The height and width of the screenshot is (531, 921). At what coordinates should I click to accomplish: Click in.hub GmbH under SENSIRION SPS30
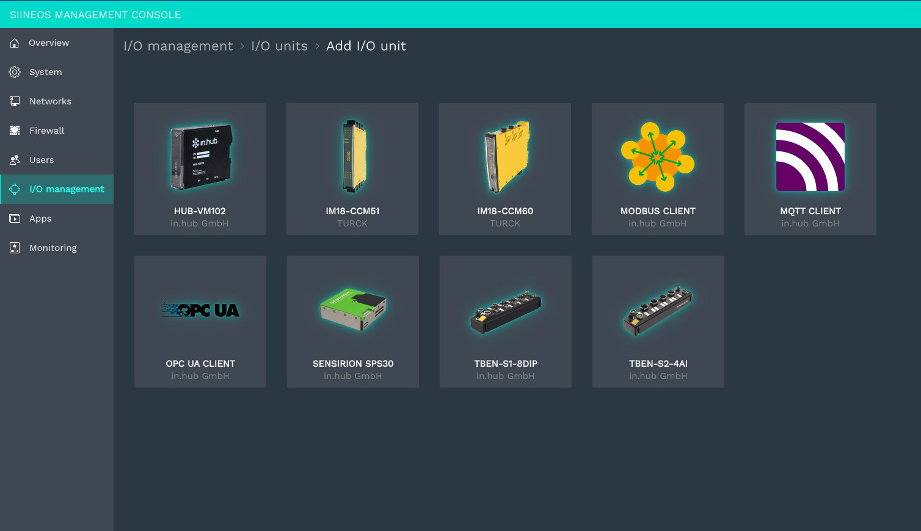(353, 377)
